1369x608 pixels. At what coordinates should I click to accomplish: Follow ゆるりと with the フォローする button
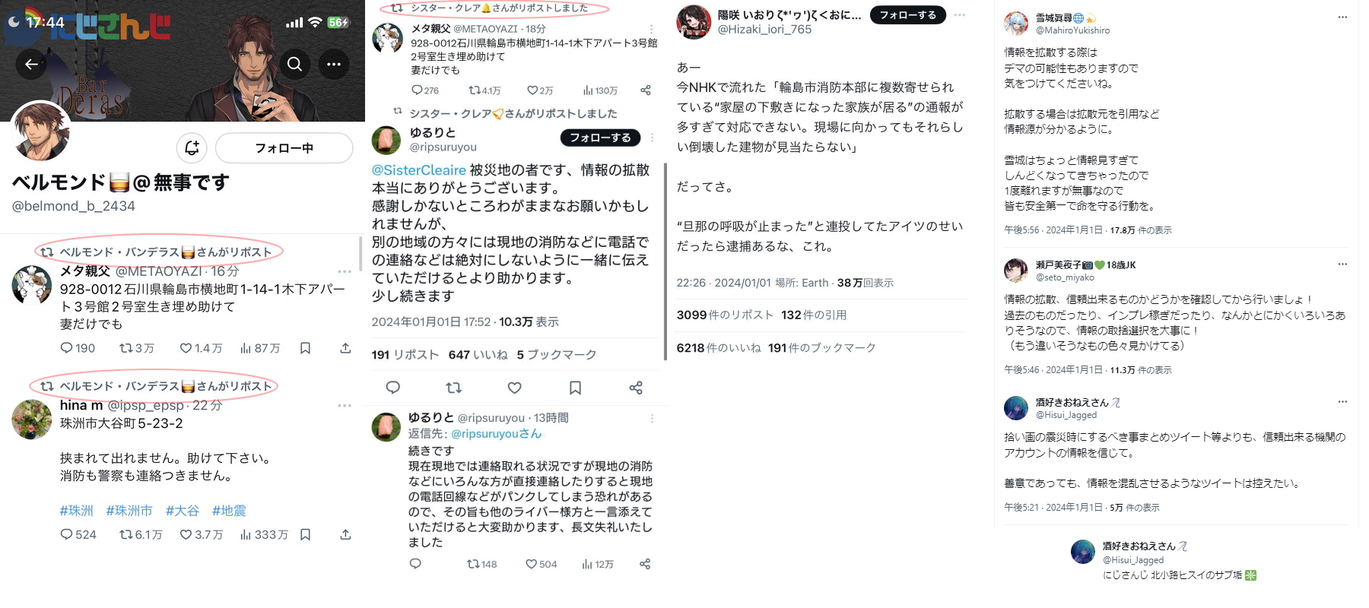coord(600,138)
